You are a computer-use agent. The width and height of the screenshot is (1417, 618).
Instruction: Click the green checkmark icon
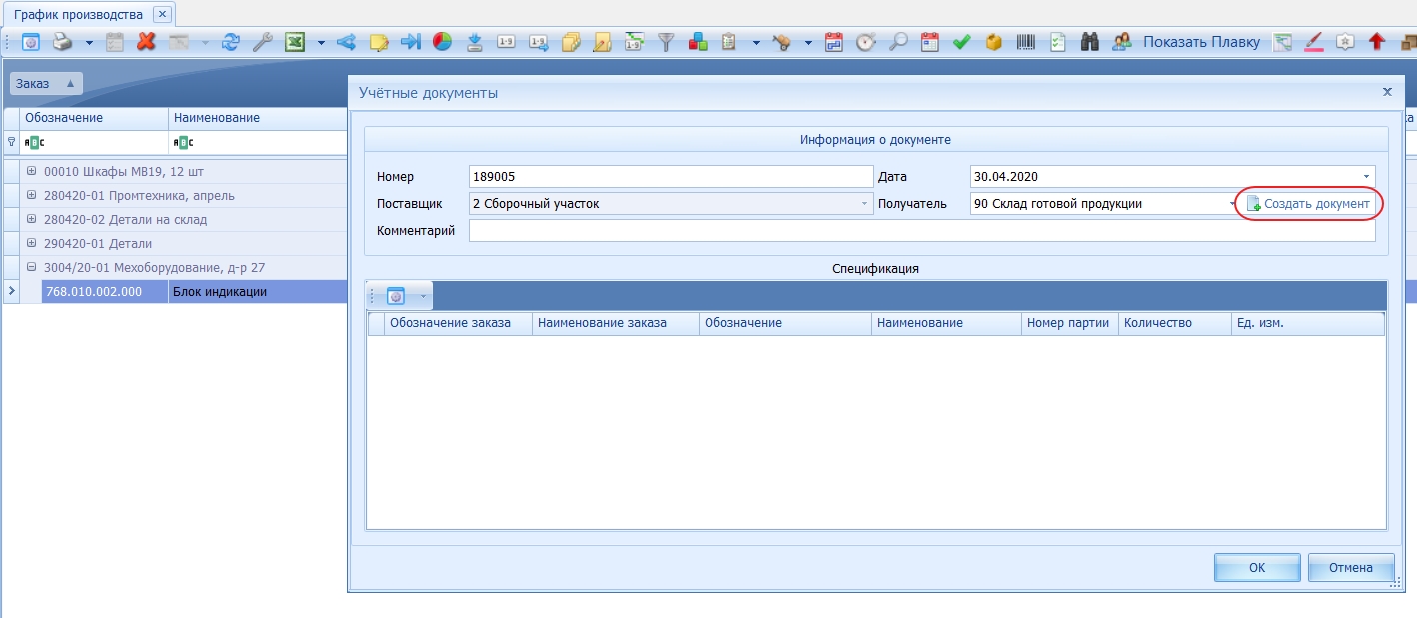pyautogui.click(x=962, y=42)
